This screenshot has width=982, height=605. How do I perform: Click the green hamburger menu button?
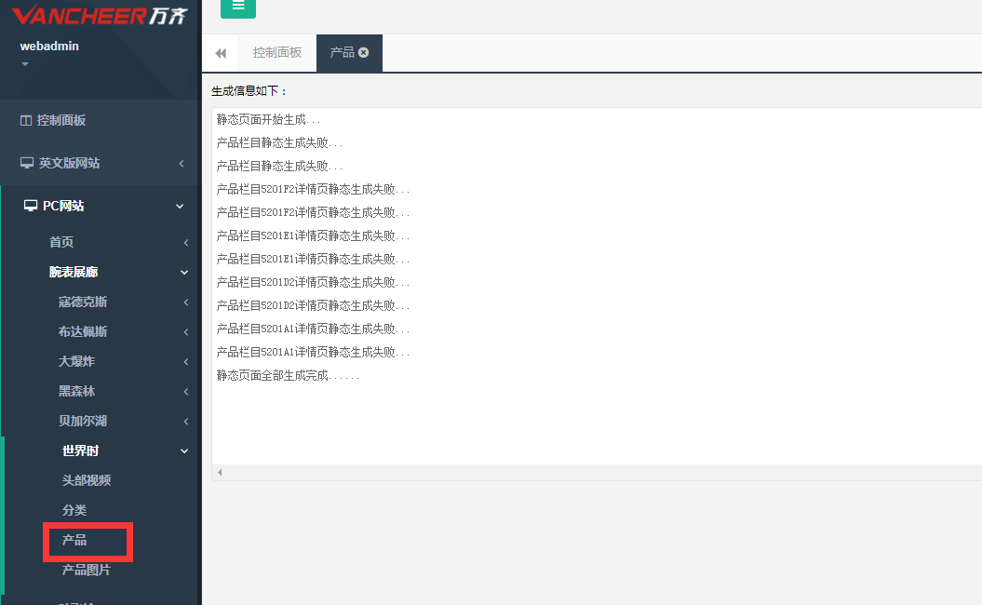[238, 7]
